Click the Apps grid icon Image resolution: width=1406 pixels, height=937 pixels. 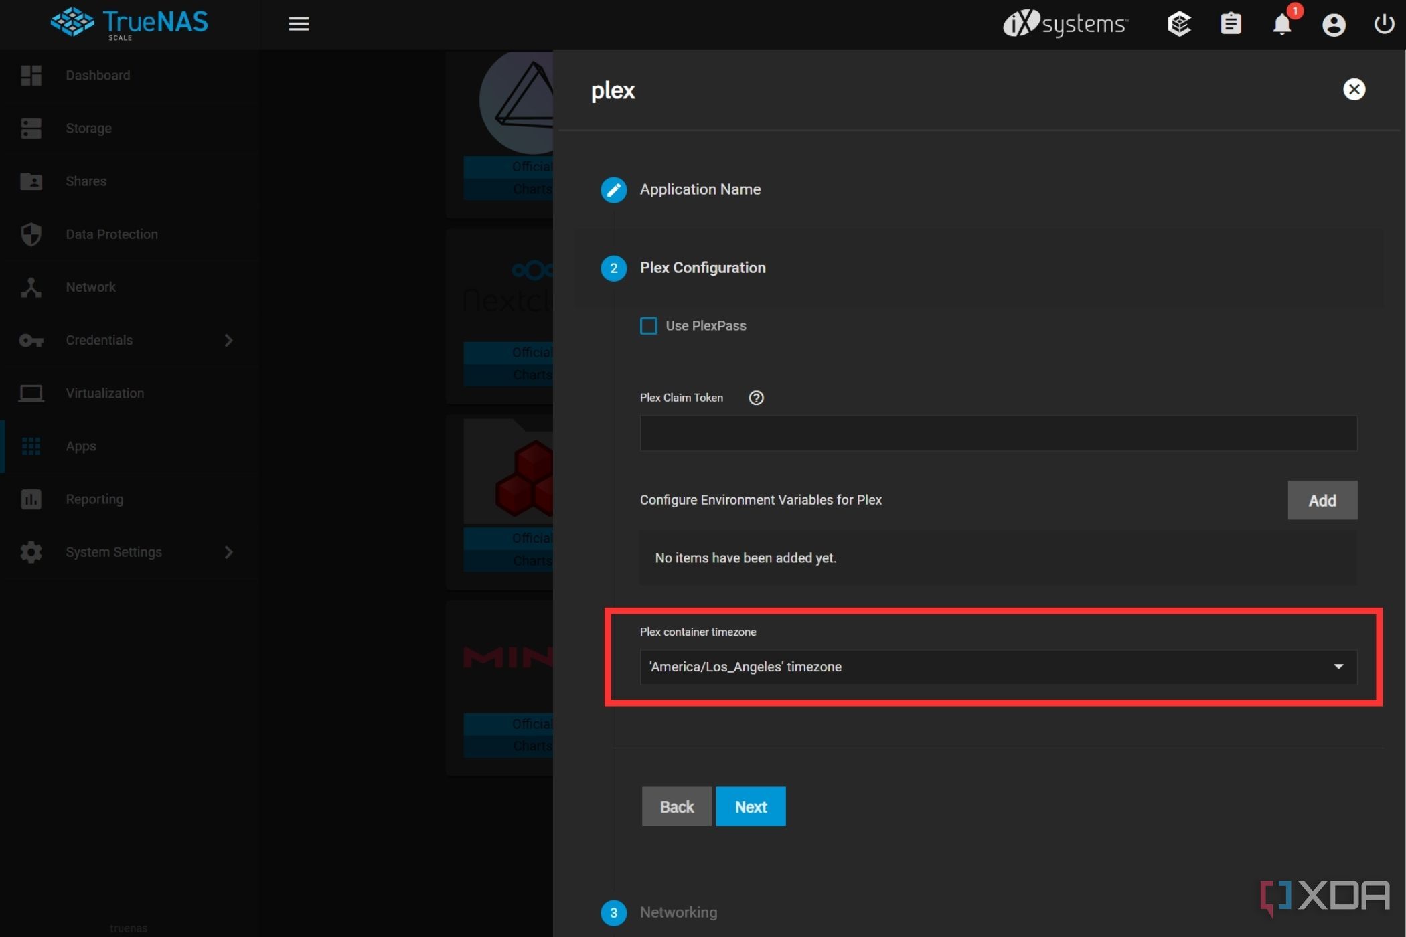click(x=31, y=446)
